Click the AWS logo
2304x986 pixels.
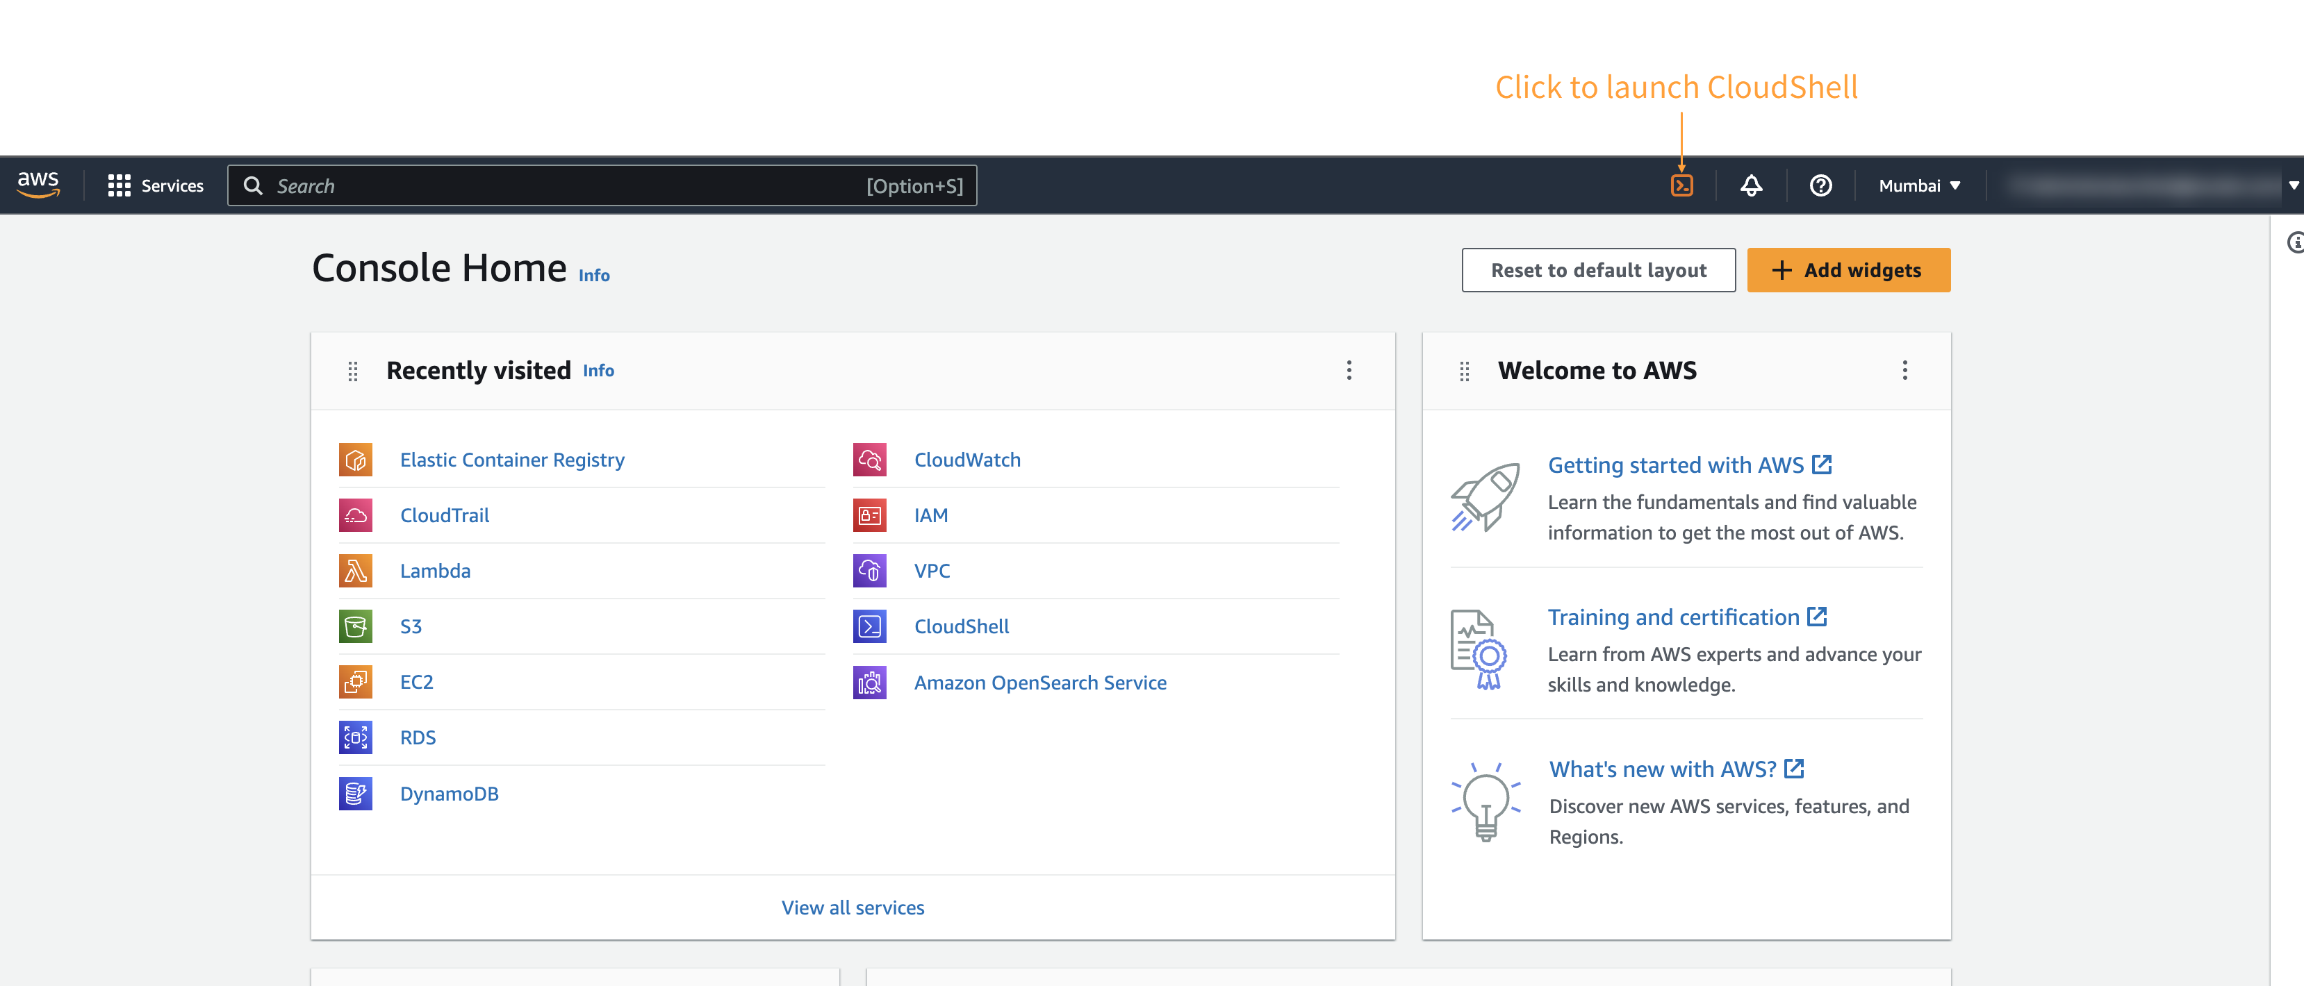point(40,184)
